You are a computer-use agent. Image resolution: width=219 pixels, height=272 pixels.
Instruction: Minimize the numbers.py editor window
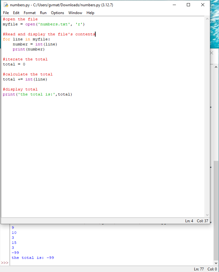(x=174, y=5)
